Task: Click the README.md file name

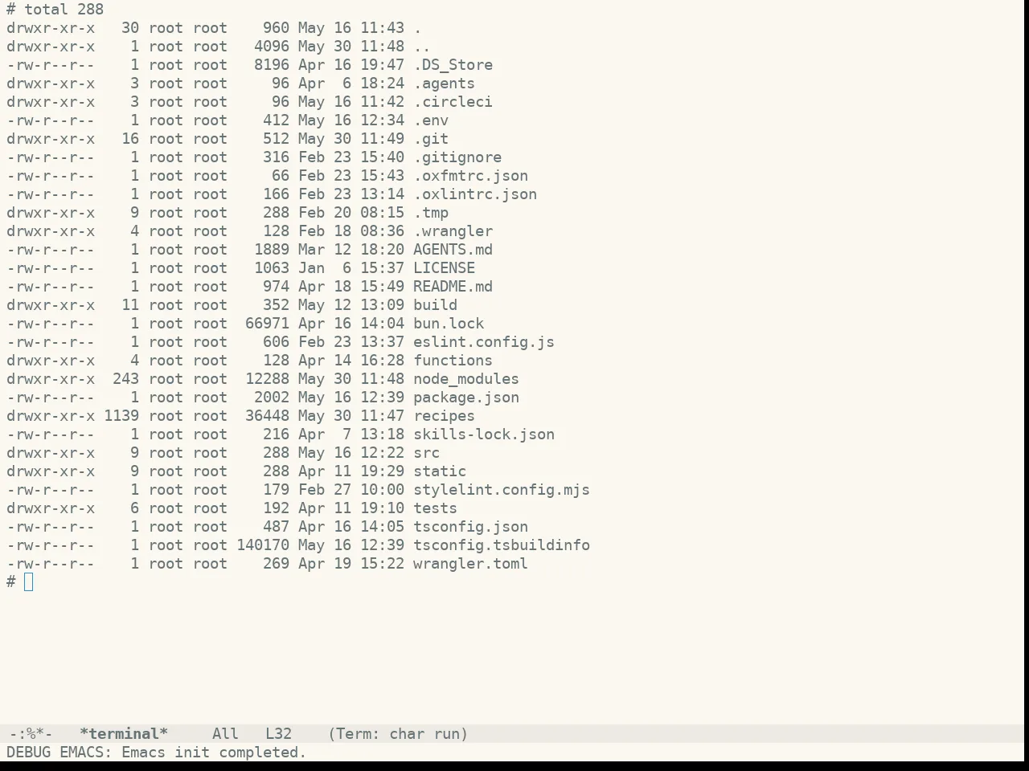Action: pyautogui.click(x=453, y=287)
